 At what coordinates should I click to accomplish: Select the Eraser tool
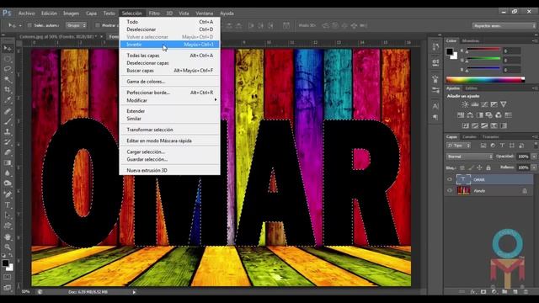coord(8,152)
